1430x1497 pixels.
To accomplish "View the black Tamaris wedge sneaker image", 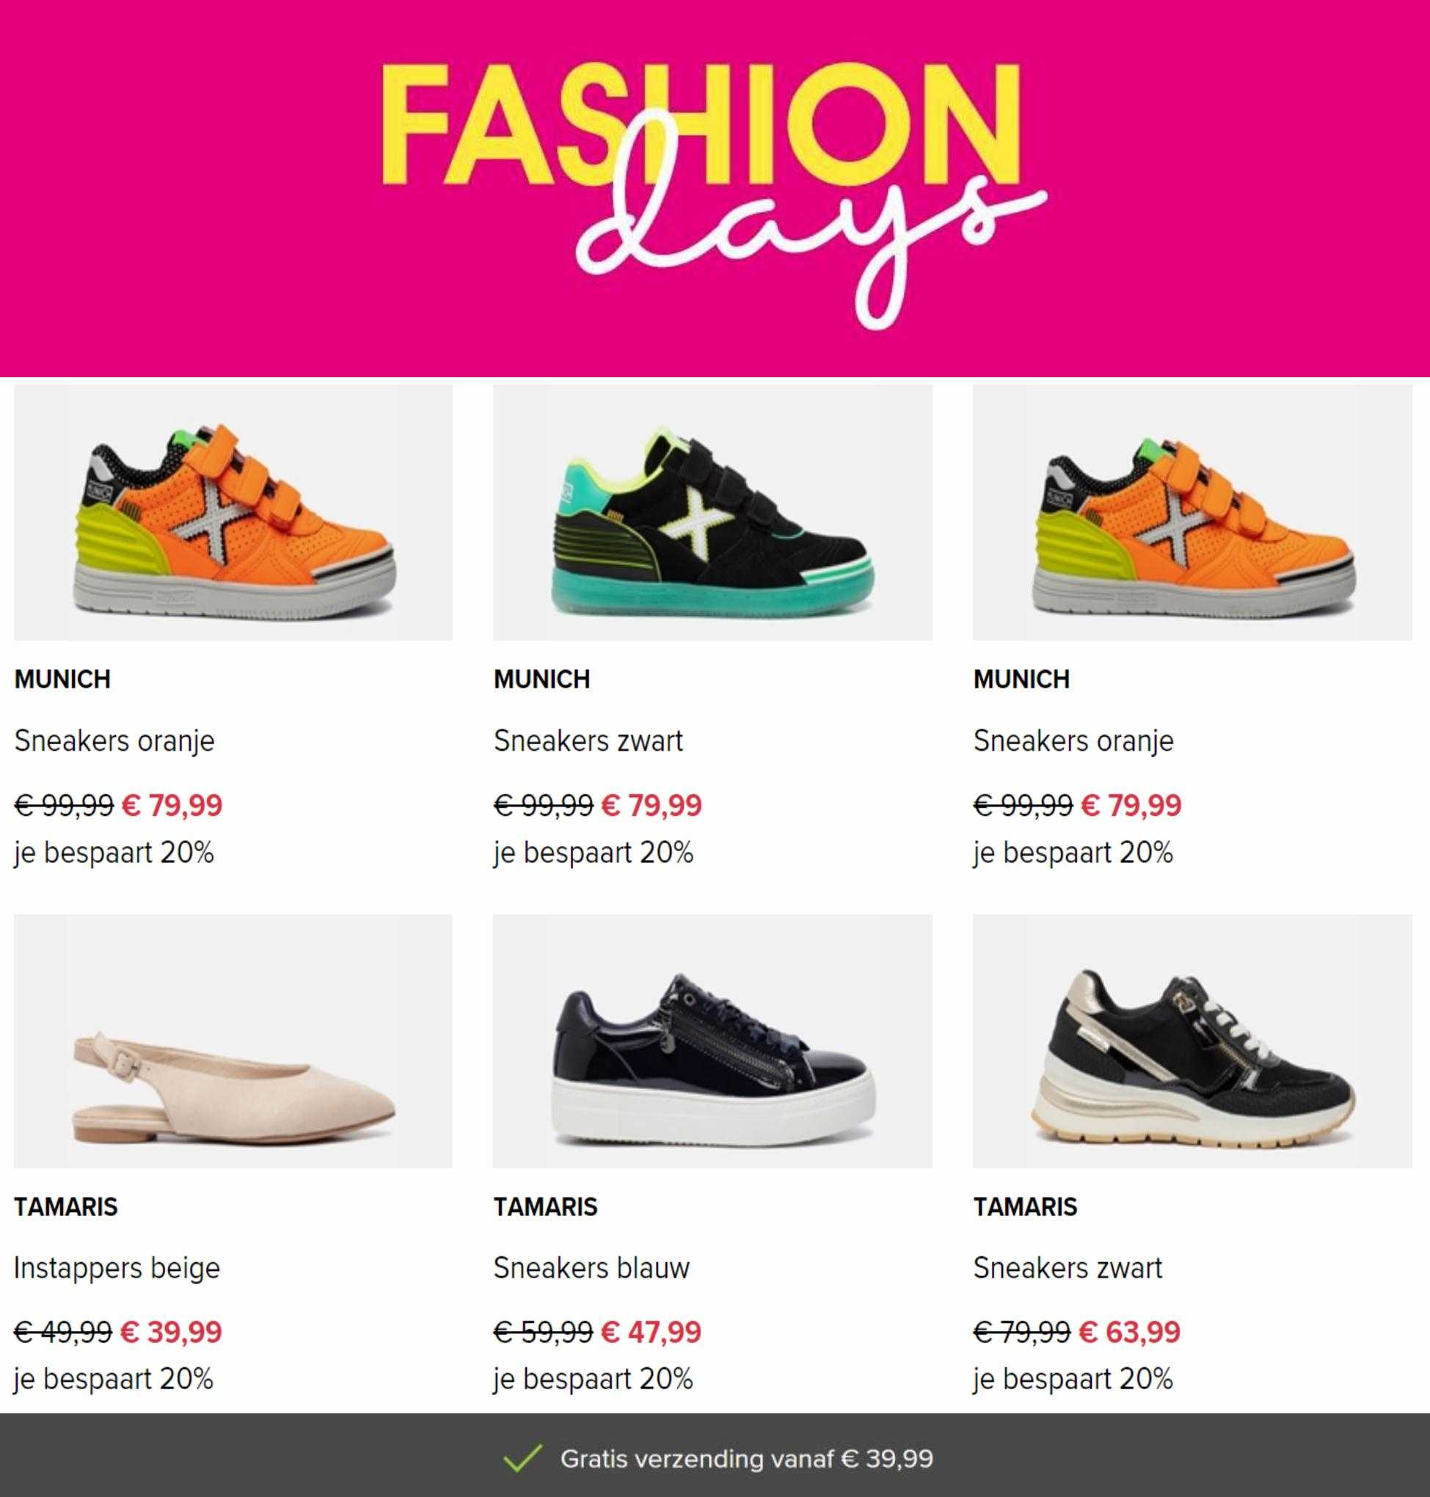I will (1192, 1041).
